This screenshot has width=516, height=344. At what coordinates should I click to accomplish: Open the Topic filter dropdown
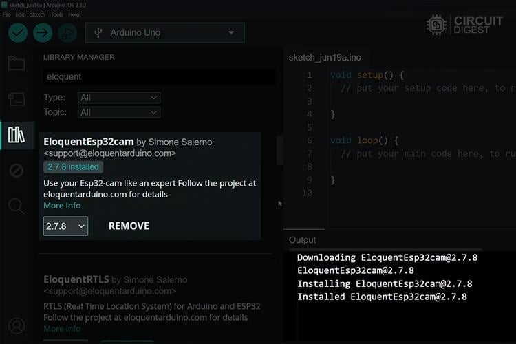118,111
